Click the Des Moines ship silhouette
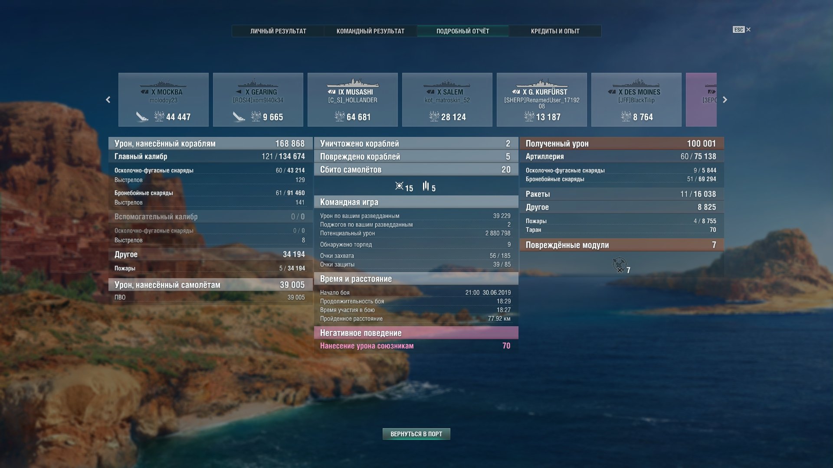This screenshot has height=468, width=833. tap(636, 83)
